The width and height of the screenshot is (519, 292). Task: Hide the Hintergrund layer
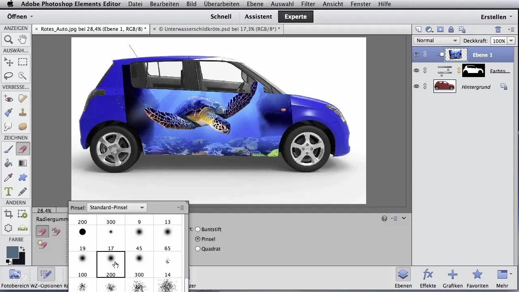416,86
